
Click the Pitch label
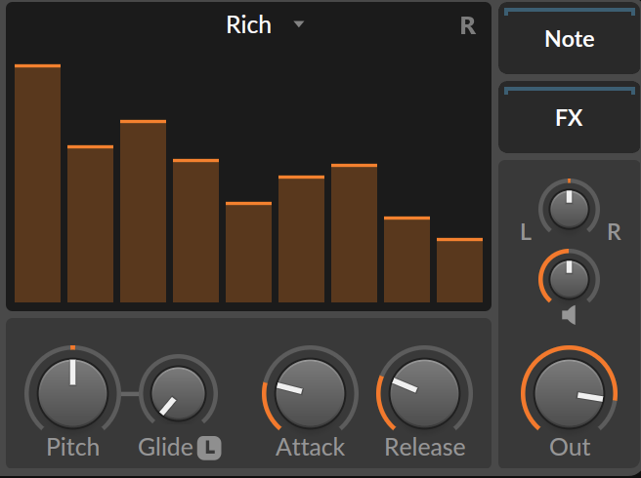point(73,448)
